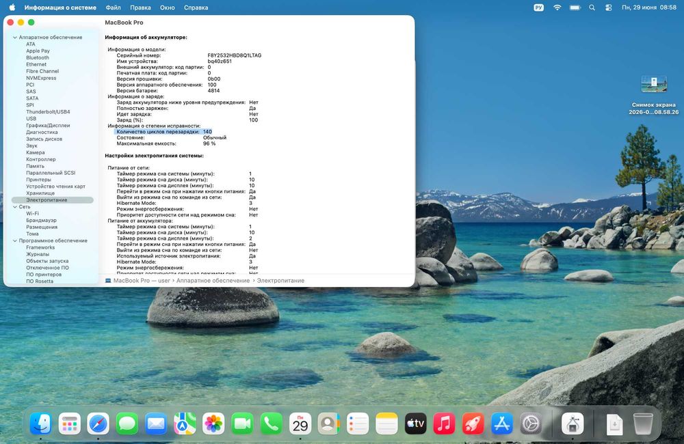This screenshot has height=444, width=684.
Task: Open Calendar showing 29 in dock
Action: [300, 424]
